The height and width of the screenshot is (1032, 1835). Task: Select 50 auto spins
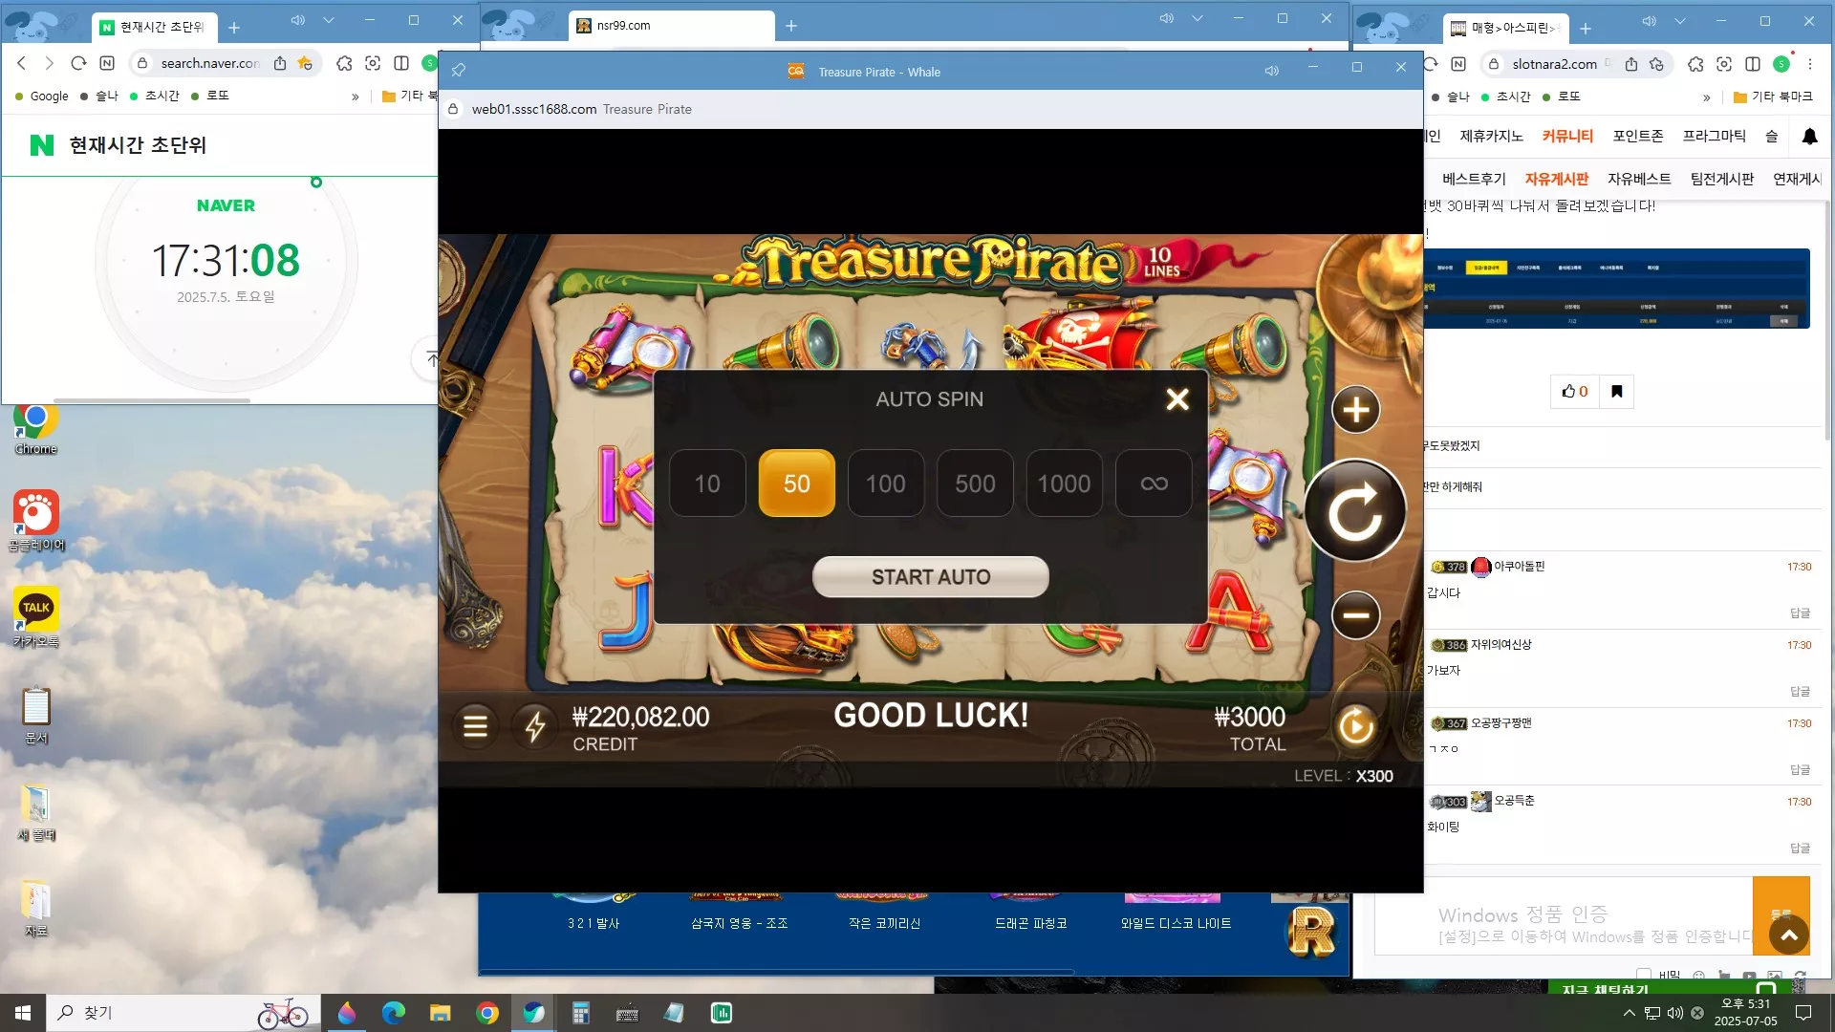point(797,484)
